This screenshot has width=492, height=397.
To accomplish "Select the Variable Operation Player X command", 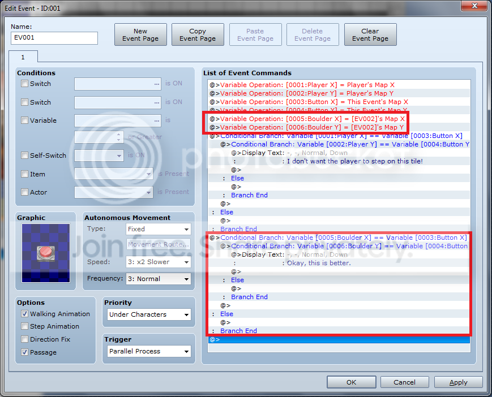I will [339, 85].
